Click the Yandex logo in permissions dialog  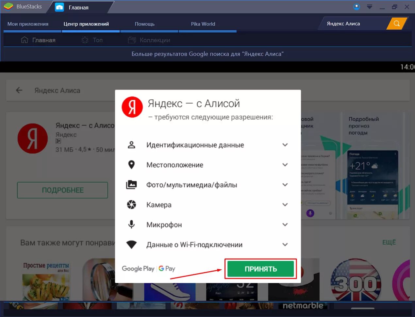(x=132, y=107)
